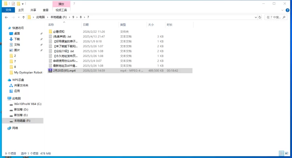The width and height of the screenshot is (292, 158).
Task: Click folder 8 in address breadcrumb
Action: click(x=81, y=17)
